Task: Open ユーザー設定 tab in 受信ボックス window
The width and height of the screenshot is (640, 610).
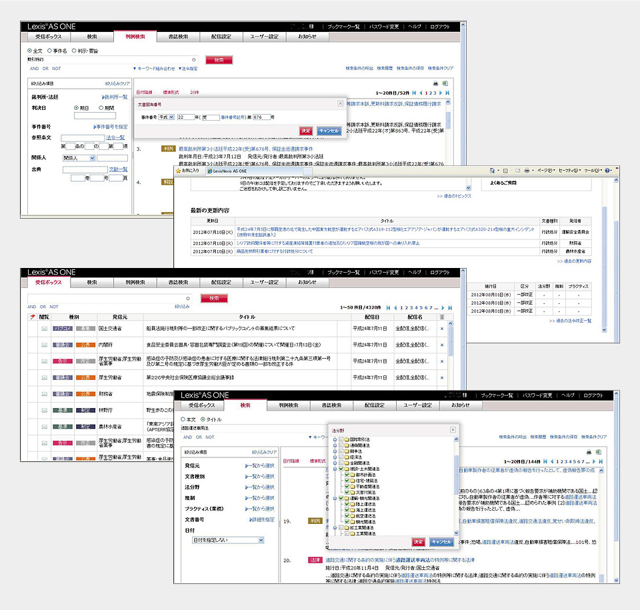Action: pyautogui.click(x=264, y=283)
